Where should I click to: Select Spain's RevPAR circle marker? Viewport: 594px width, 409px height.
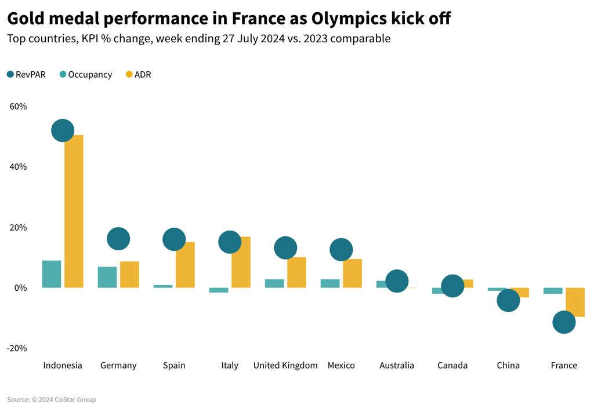pos(174,239)
